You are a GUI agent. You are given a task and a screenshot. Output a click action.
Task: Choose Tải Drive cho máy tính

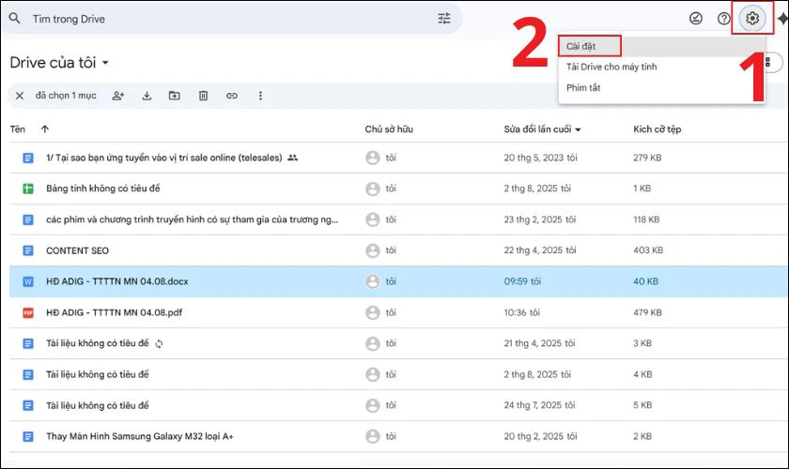tap(611, 67)
